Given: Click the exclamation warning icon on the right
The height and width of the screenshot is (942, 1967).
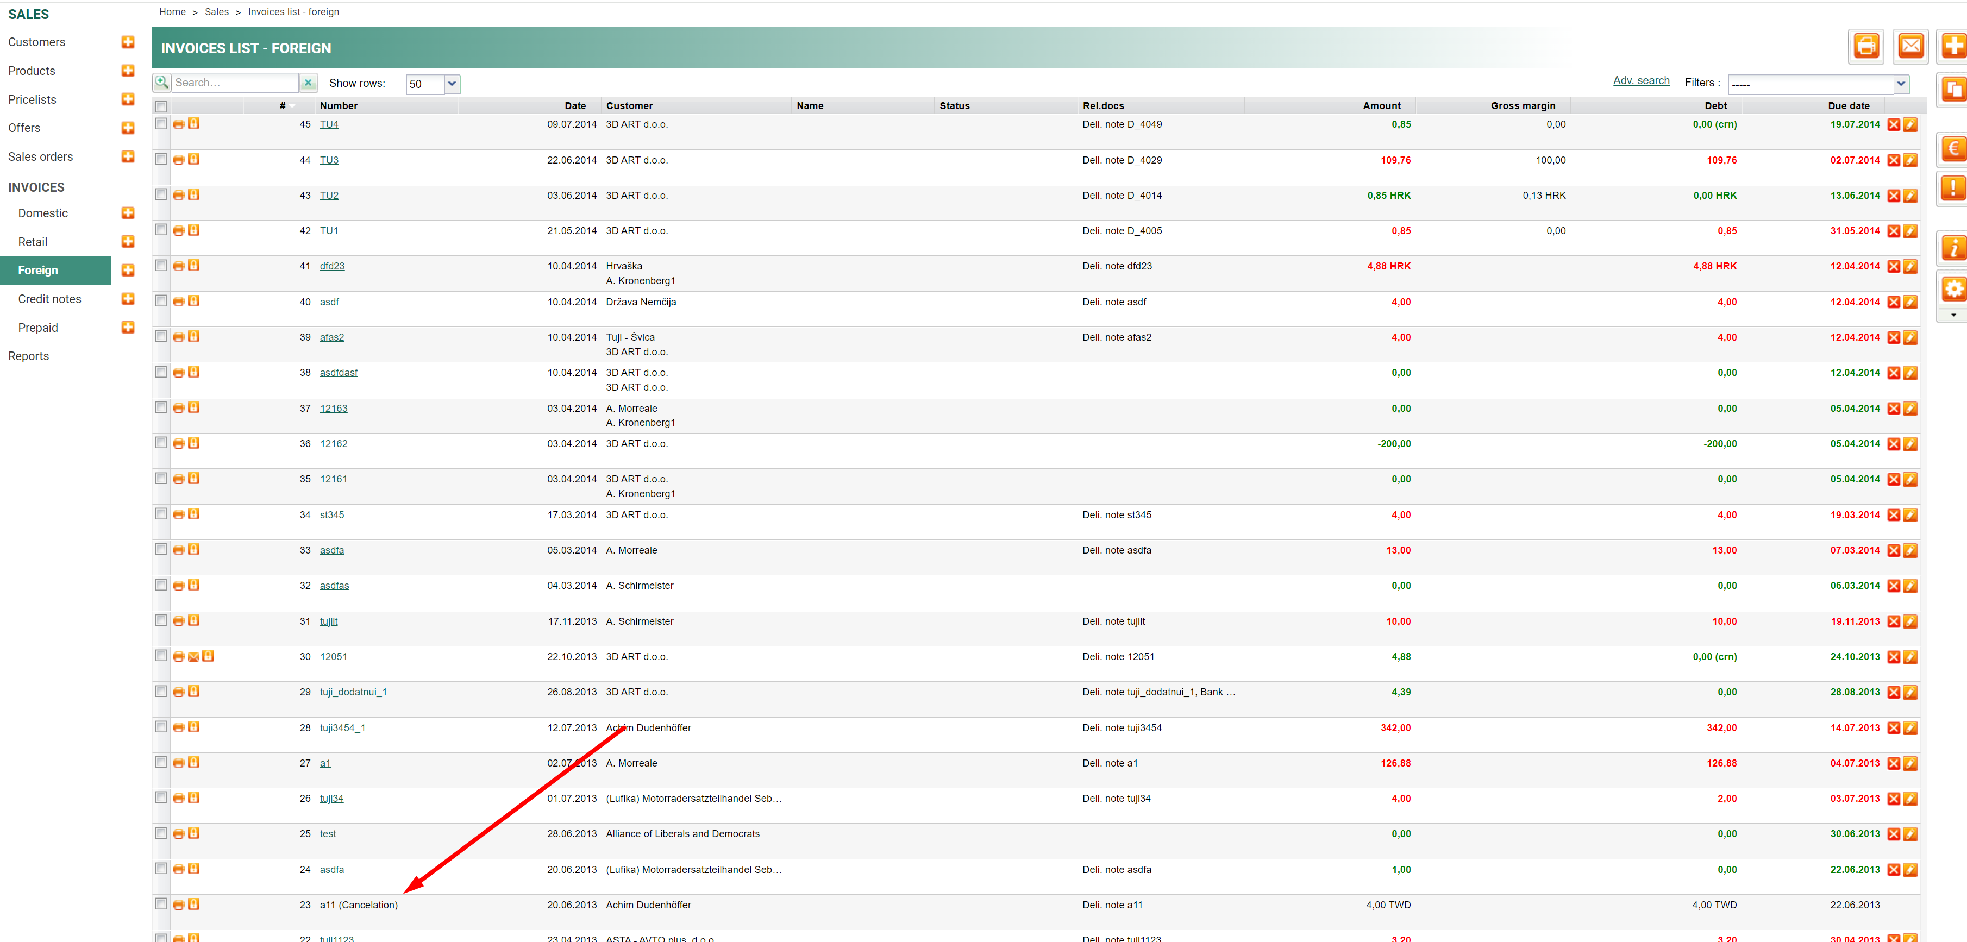Looking at the screenshot, I should pyautogui.click(x=1953, y=188).
